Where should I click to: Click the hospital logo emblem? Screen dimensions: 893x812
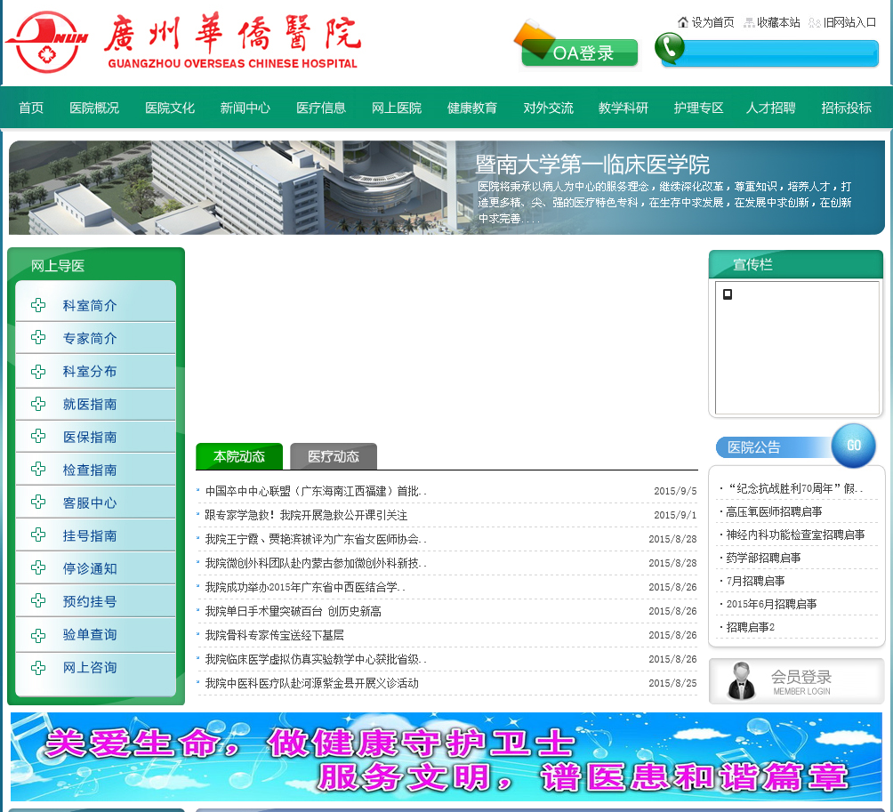point(47,42)
